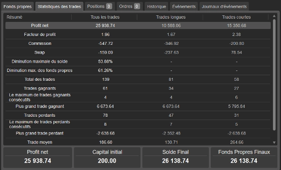
Task: Click the -346.92 commission value
Action: click(171, 43)
